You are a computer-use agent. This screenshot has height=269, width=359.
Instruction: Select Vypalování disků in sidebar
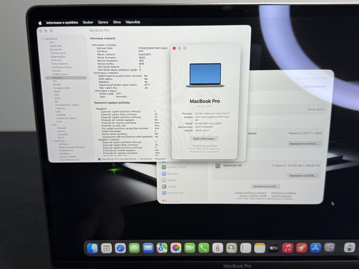point(66,118)
